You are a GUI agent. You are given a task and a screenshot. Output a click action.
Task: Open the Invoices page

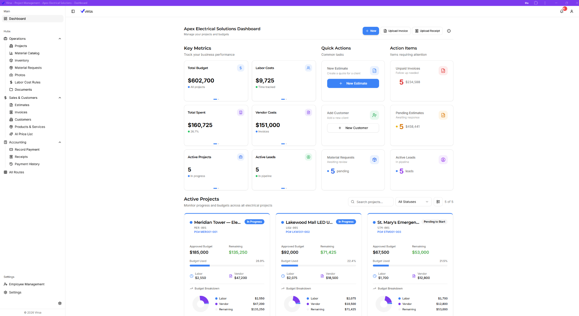coord(21,112)
